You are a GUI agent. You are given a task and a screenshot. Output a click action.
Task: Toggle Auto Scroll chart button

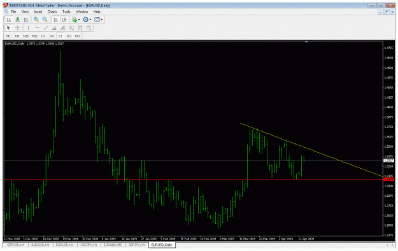pyautogui.click(x=55, y=20)
